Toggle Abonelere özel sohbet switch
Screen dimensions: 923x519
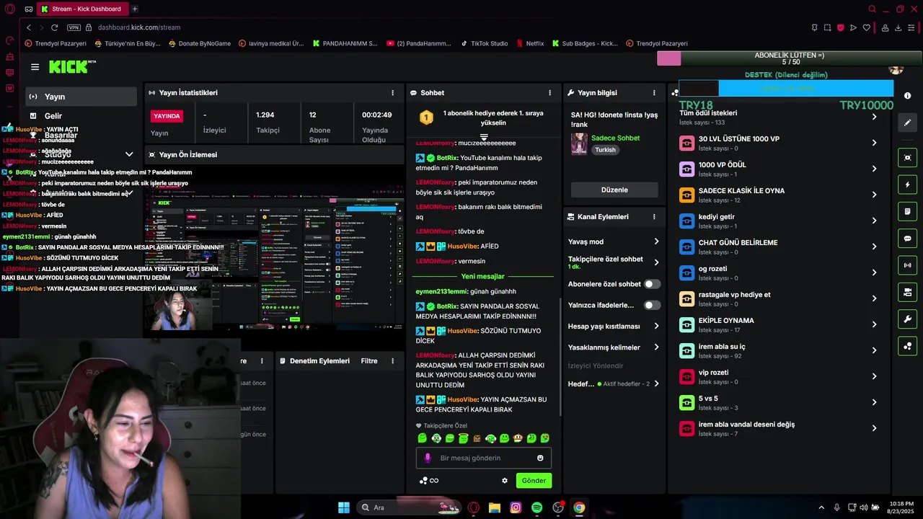click(x=652, y=284)
